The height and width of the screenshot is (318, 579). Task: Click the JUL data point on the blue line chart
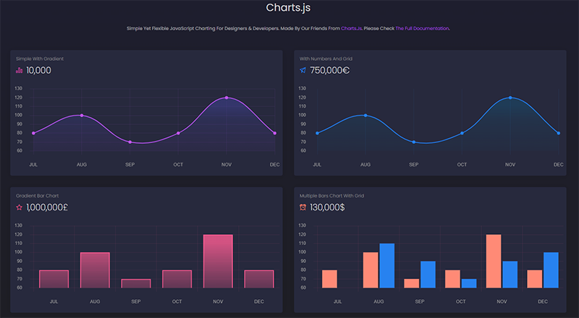pyautogui.click(x=317, y=133)
